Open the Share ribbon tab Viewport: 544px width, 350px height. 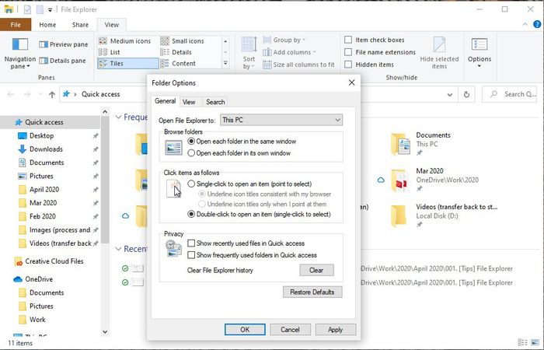tap(80, 25)
